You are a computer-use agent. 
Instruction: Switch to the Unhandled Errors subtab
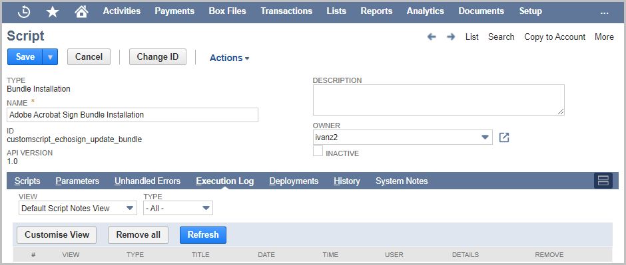pos(148,181)
